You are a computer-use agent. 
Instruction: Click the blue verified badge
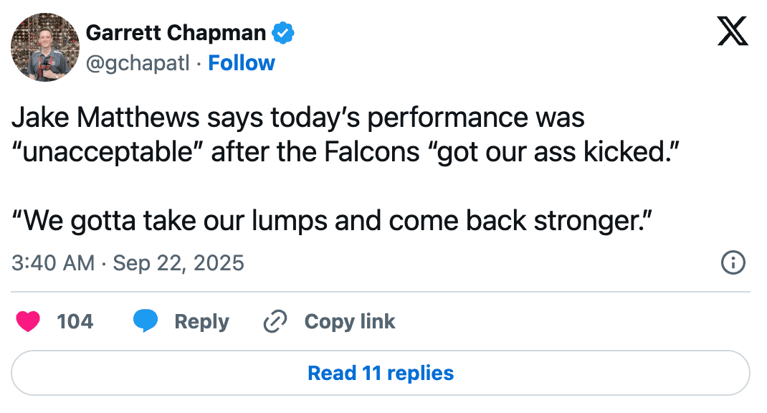284,33
